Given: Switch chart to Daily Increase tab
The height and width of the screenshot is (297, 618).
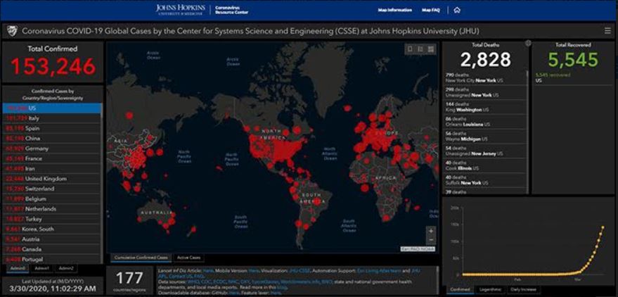Looking at the screenshot, I should point(522,289).
